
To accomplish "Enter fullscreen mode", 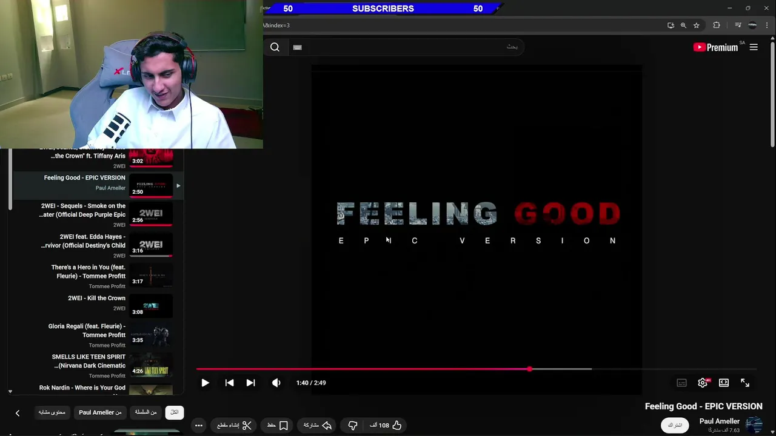I will pos(745,383).
